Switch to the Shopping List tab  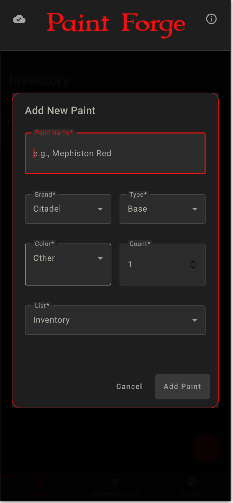pos(115,494)
